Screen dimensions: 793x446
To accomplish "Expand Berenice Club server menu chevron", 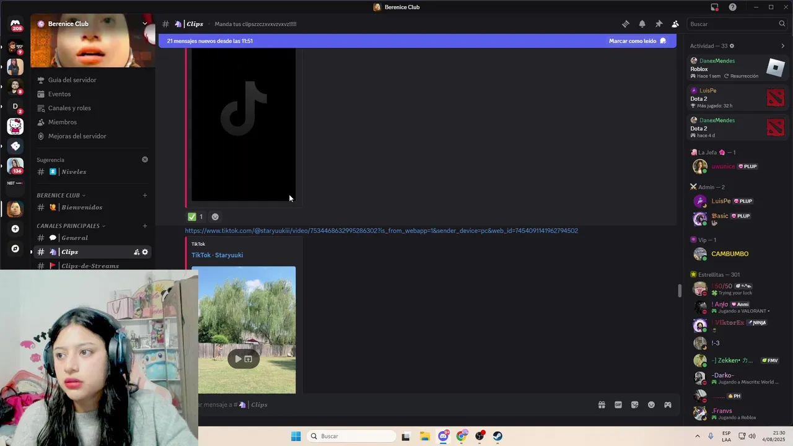I will 145,24.
